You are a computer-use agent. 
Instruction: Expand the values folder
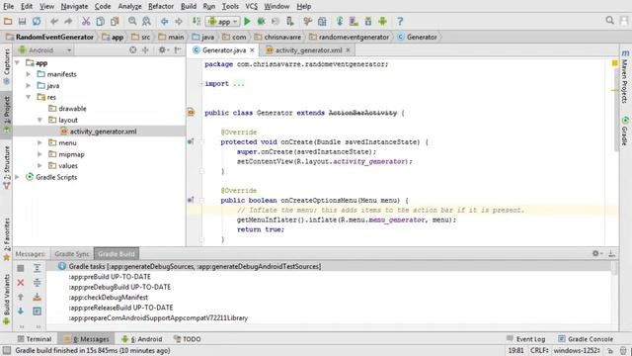click(39, 165)
